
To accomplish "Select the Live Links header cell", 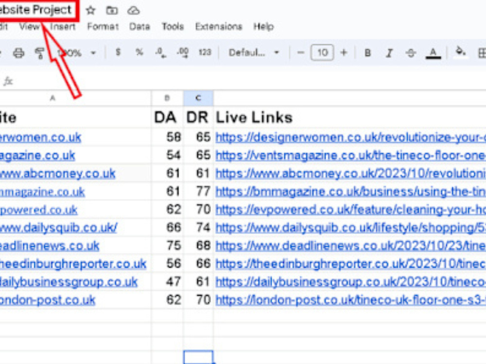I will tap(350, 117).
